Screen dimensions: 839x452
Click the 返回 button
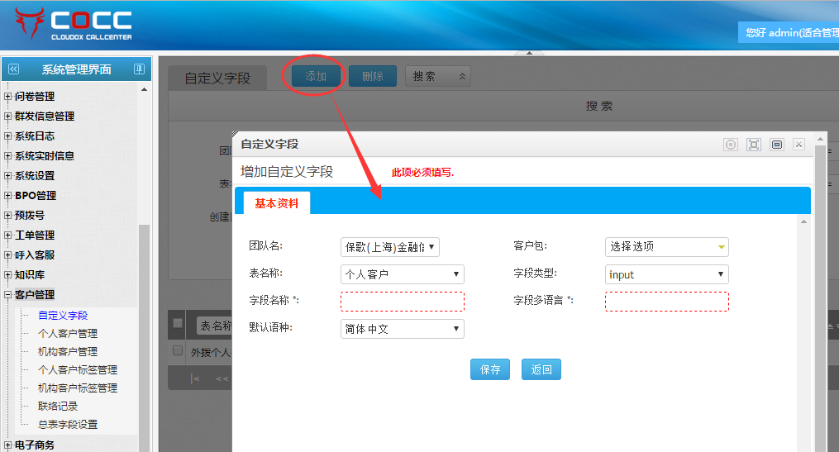pyautogui.click(x=541, y=369)
